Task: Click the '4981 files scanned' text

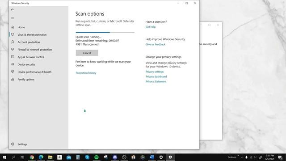Action: pyautogui.click(x=87, y=44)
